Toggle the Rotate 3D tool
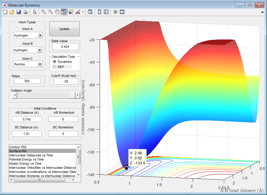The height and width of the screenshot is (195, 267). [64, 12]
